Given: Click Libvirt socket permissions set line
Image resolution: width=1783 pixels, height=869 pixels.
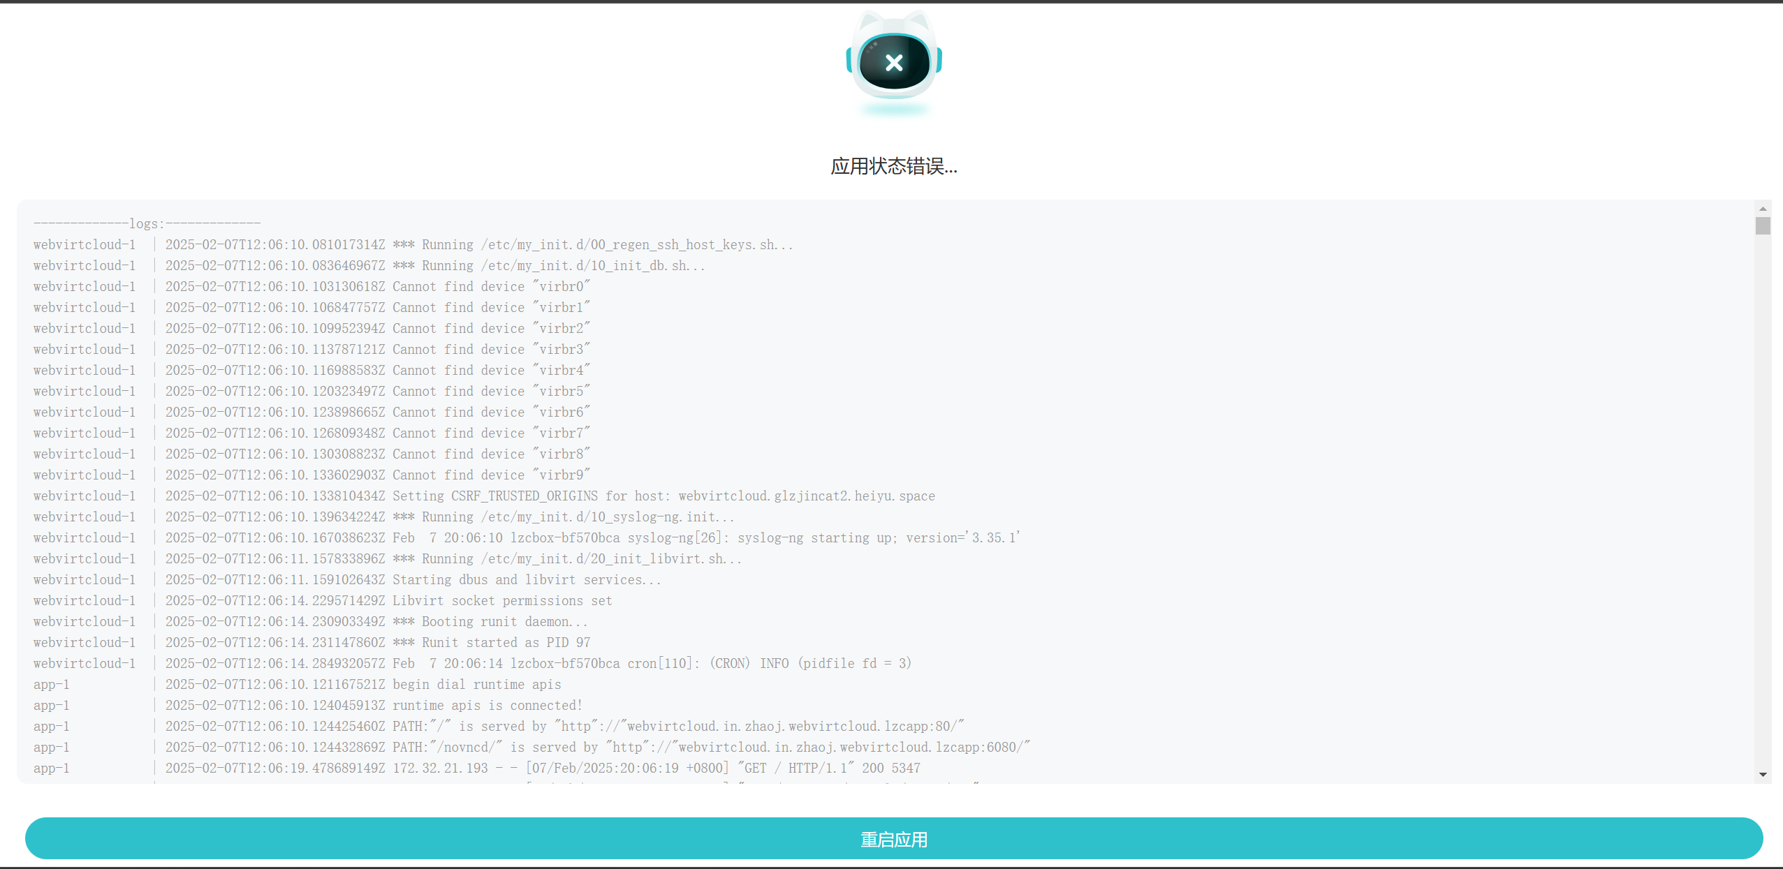Looking at the screenshot, I should 323,600.
